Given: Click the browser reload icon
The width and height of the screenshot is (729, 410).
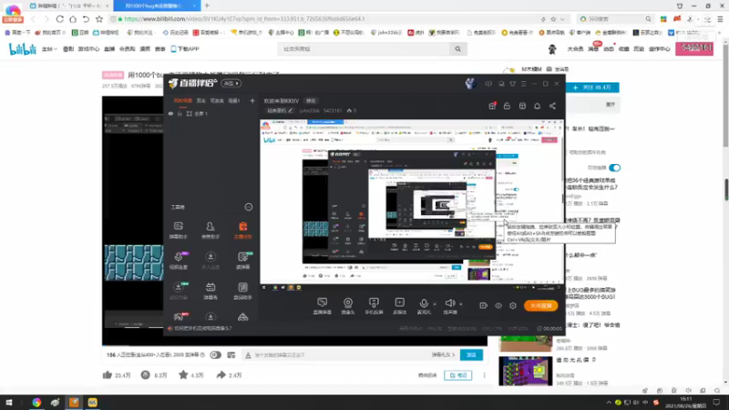Looking at the screenshot, I should [59, 19].
